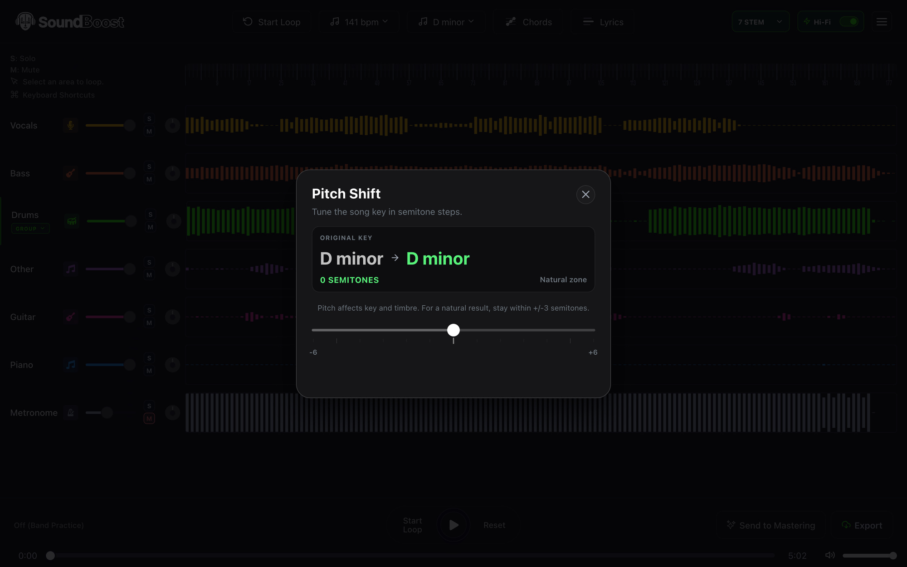This screenshot has width=907, height=567.
Task: Click the bottom Start Loop button
Action: [412, 525]
